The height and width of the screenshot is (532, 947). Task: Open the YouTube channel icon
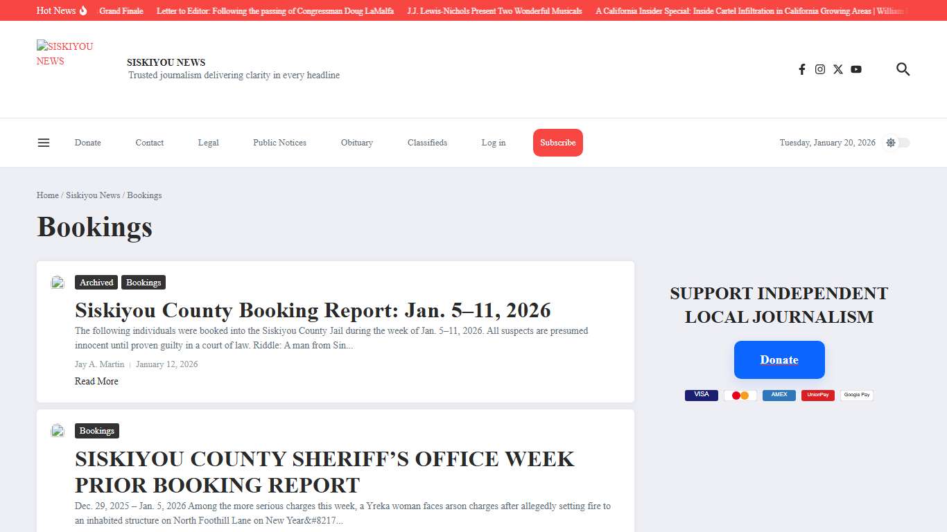pyautogui.click(x=856, y=69)
